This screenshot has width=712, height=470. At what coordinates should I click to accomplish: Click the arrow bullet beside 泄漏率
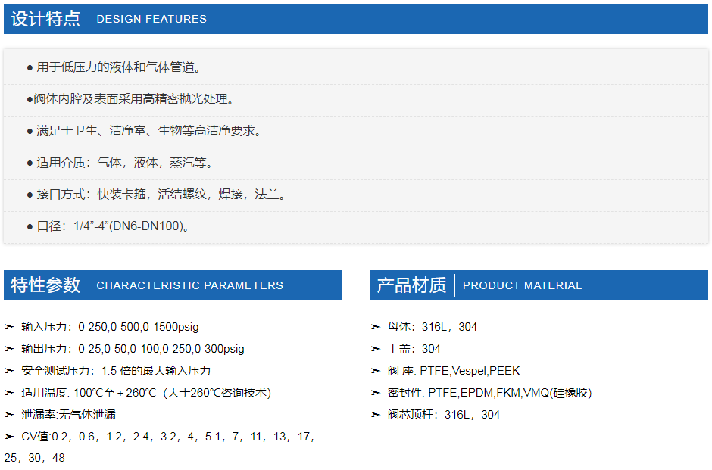[x=10, y=415]
